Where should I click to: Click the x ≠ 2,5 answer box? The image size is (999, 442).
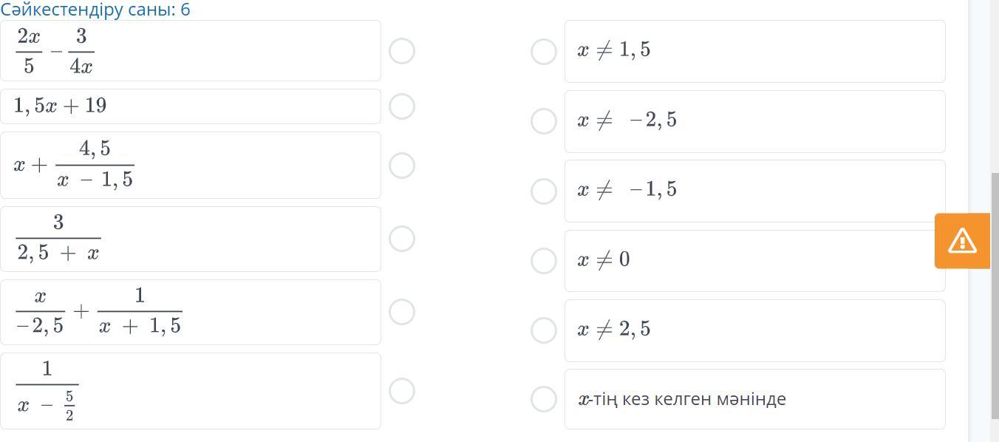(x=754, y=330)
